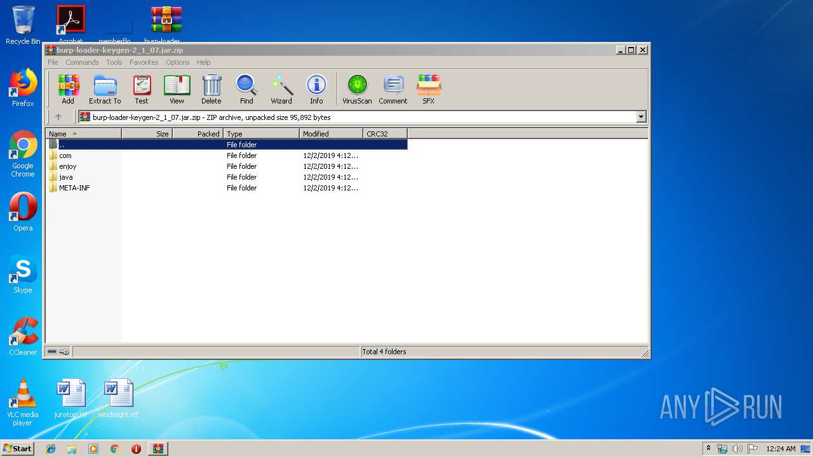Screen dimensions: 813x457
Task: Open the Tools menu
Action: click(x=114, y=62)
